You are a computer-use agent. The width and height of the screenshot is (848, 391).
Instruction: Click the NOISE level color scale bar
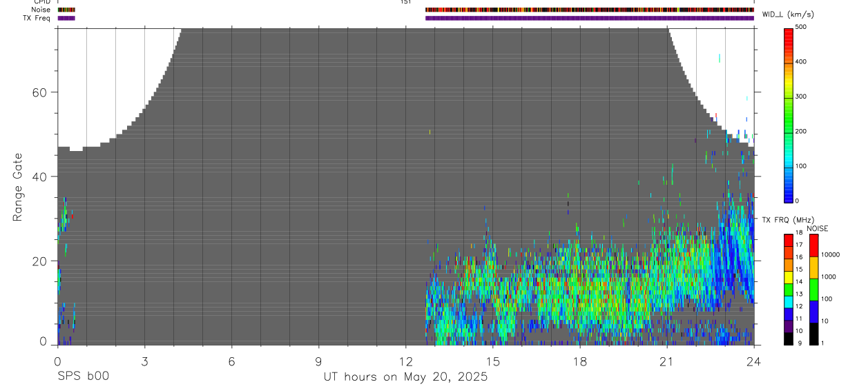click(813, 289)
